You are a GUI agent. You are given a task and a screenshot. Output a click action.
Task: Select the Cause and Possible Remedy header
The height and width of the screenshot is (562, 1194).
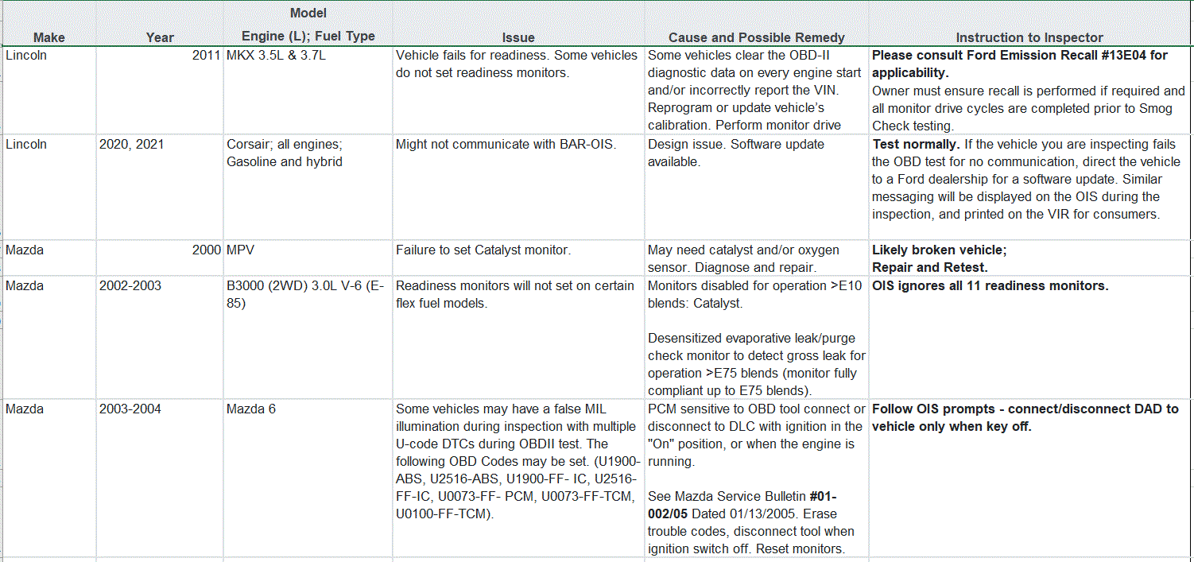pos(756,24)
